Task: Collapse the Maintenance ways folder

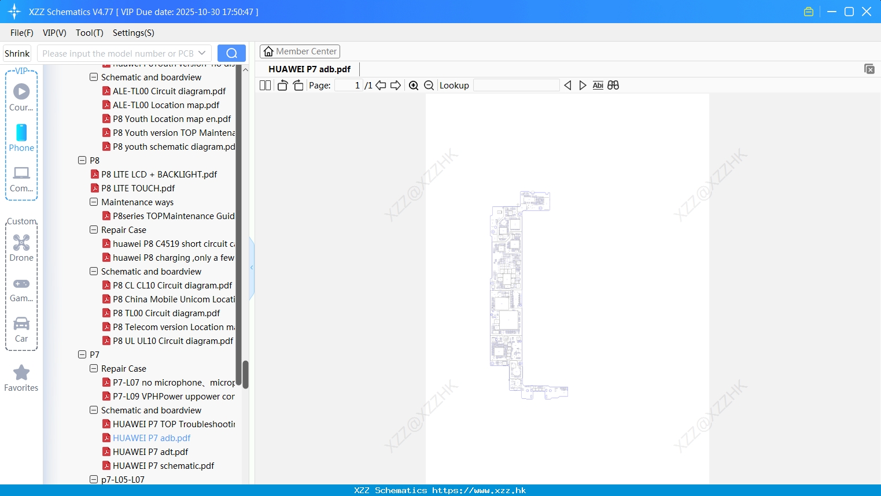Action: click(94, 202)
